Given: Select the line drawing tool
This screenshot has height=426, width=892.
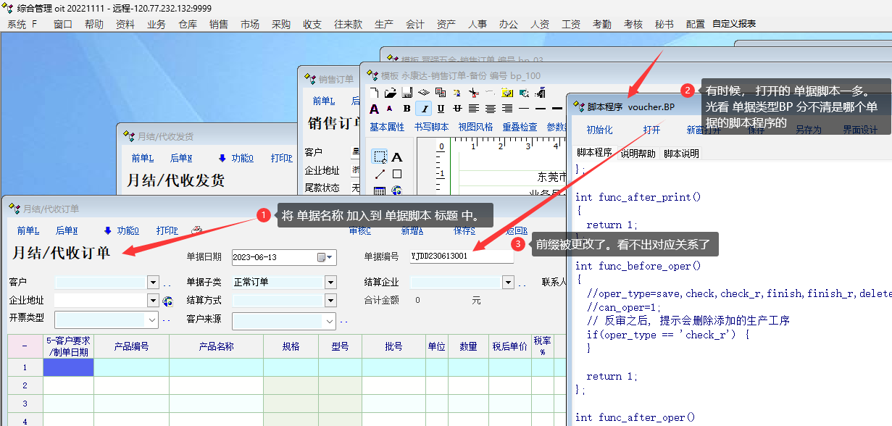Looking at the screenshot, I should coord(380,174).
